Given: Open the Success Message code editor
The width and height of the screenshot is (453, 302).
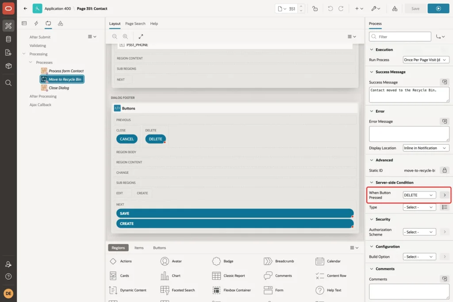Looking at the screenshot, I should point(444,82).
